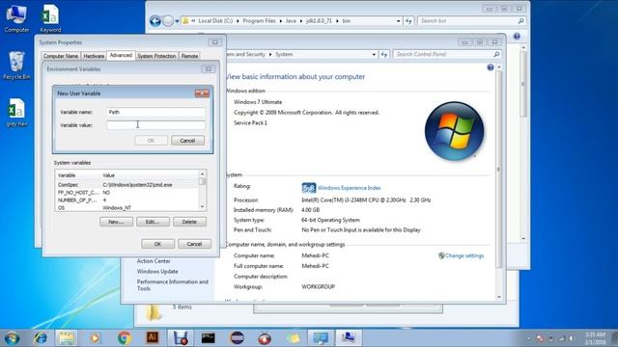Viewport: 618px width, 347px height.
Task: Expand the Java breadcrumb arrow
Action: 300,21
